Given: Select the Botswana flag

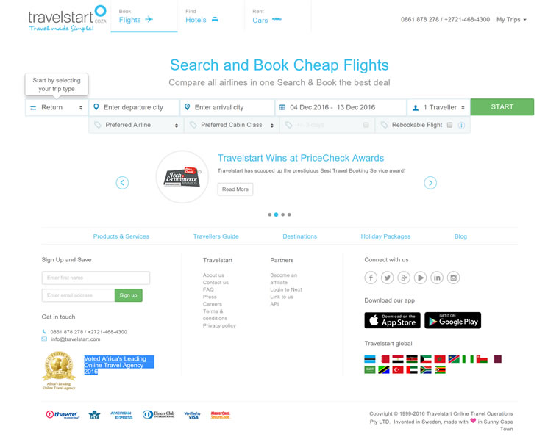Looking at the screenshot, I should [370, 359].
